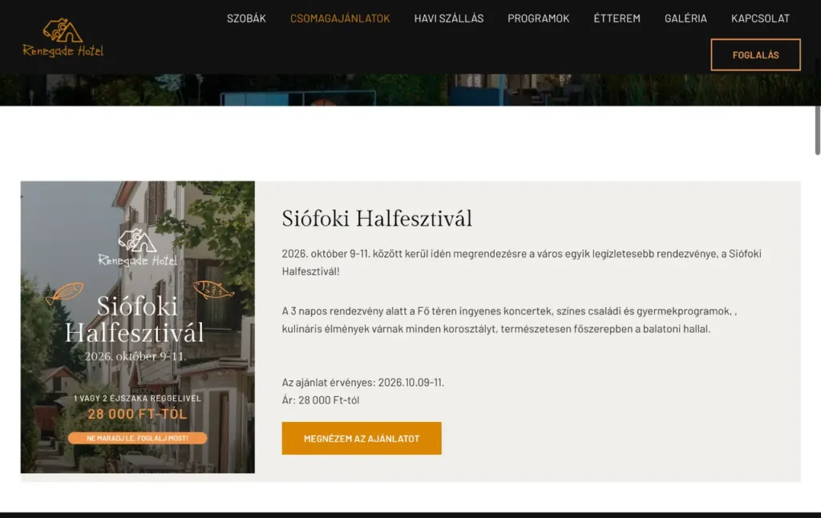This screenshot has height=518, width=821.
Task: Click the Renegade Hotel logo in header
Action: [63, 37]
